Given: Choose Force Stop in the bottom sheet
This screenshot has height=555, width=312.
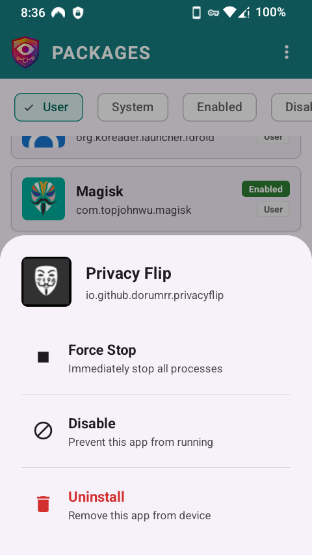Looking at the screenshot, I should pos(156,358).
